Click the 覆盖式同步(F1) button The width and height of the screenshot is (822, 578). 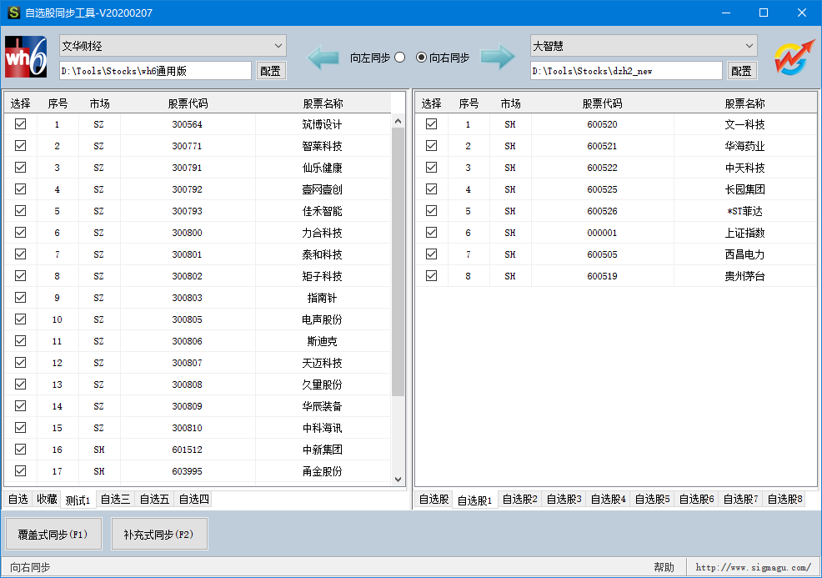pyautogui.click(x=53, y=535)
